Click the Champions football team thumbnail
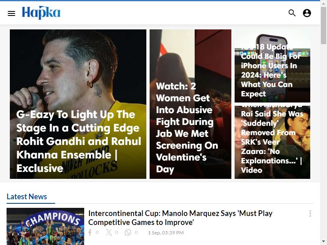This screenshot has width=327, height=245. 45,227
